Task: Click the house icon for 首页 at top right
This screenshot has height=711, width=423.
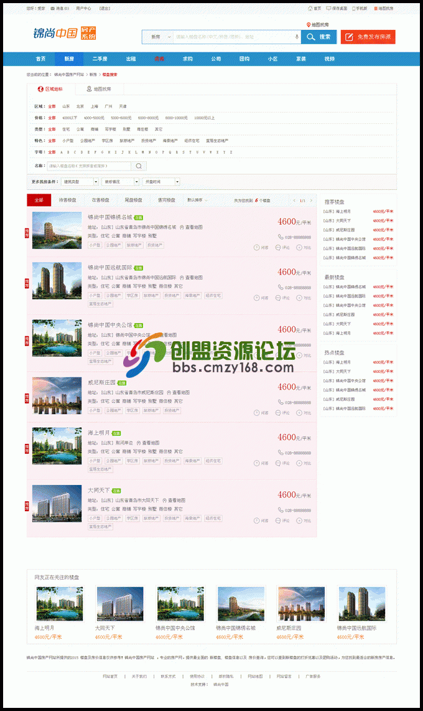Action: click(x=310, y=8)
